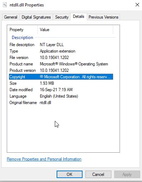This screenshot has height=182, width=142.
Task: Select the Language row
Action: (x=61, y=96)
